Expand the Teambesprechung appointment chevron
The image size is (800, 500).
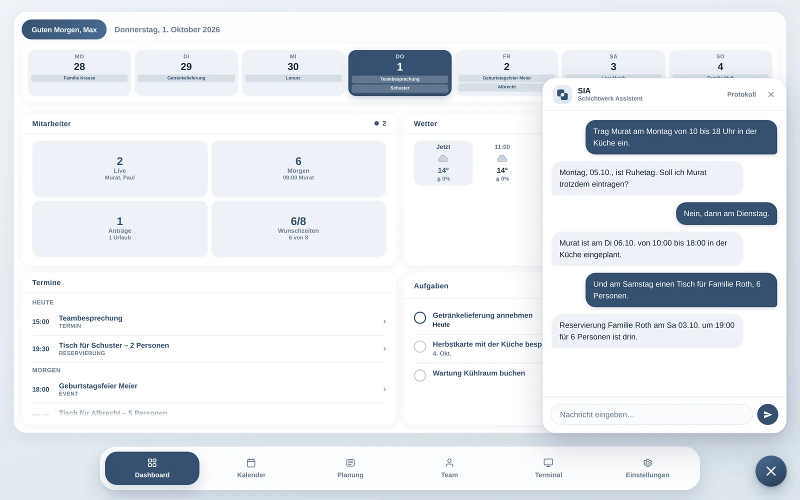(x=384, y=321)
